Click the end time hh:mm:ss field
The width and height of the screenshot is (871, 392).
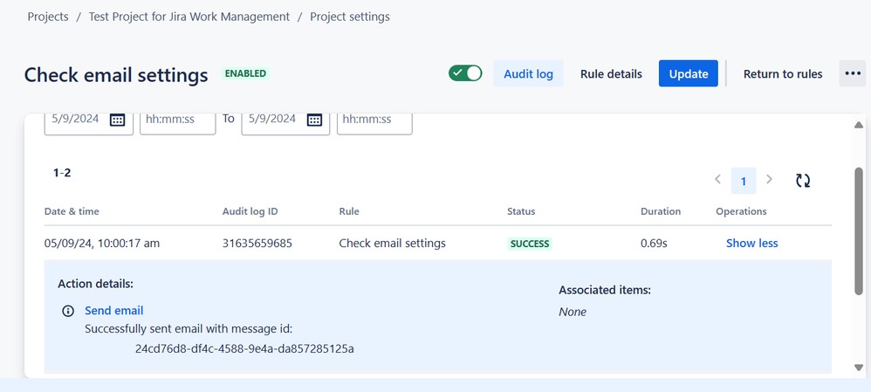374,123
